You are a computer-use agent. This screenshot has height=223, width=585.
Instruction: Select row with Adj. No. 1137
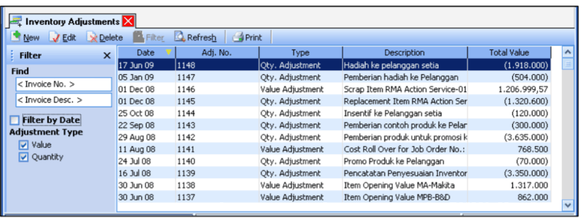[334, 197]
